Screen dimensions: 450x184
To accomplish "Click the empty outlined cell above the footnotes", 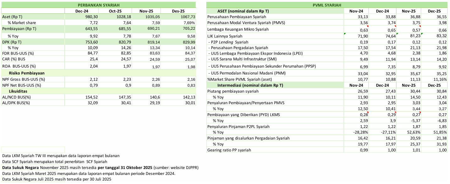I will point(33,149).
